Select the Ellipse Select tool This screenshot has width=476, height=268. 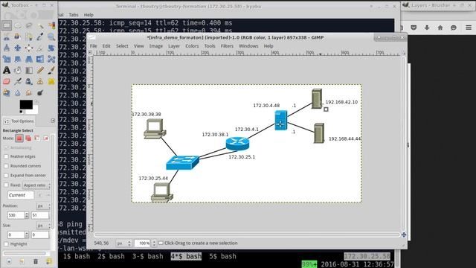[x=18, y=25]
